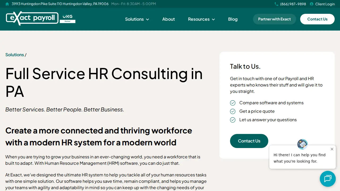This screenshot has height=191, width=340.
Task: Visit the Blog page
Action: 233,19
